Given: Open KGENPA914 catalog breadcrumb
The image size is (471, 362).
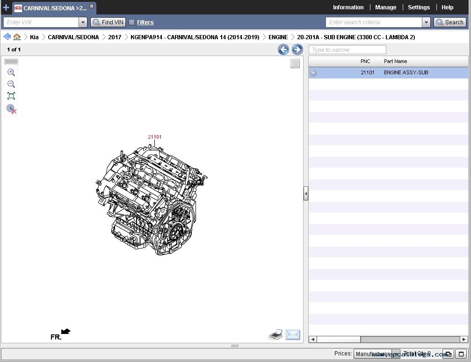Looking at the screenshot, I should point(195,37).
